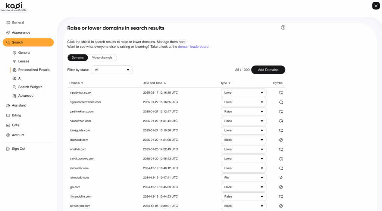Open the help question mark icon

pyautogui.click(x=283, y=28)
